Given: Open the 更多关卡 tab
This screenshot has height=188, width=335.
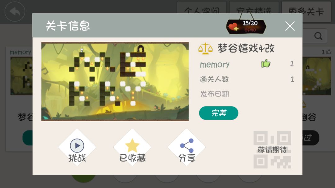Looking at the screenshot, I should [x=306, y=11].
